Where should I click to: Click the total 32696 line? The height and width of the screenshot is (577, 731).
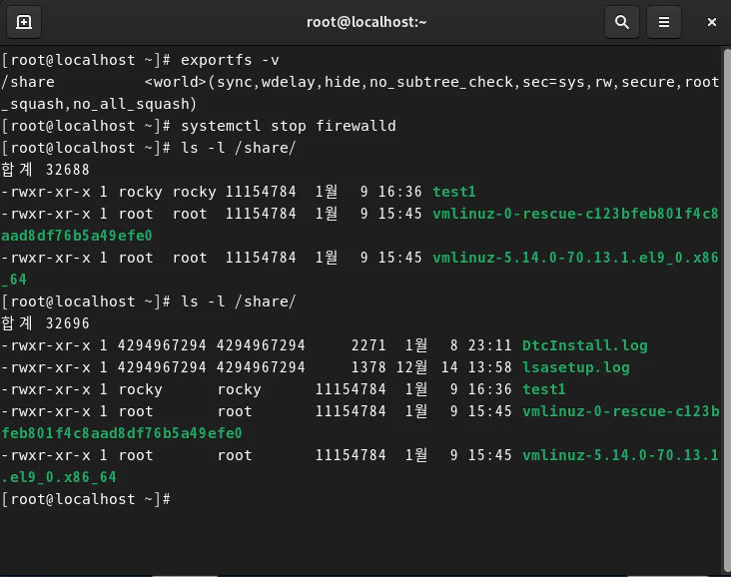(x=45, y=323)
